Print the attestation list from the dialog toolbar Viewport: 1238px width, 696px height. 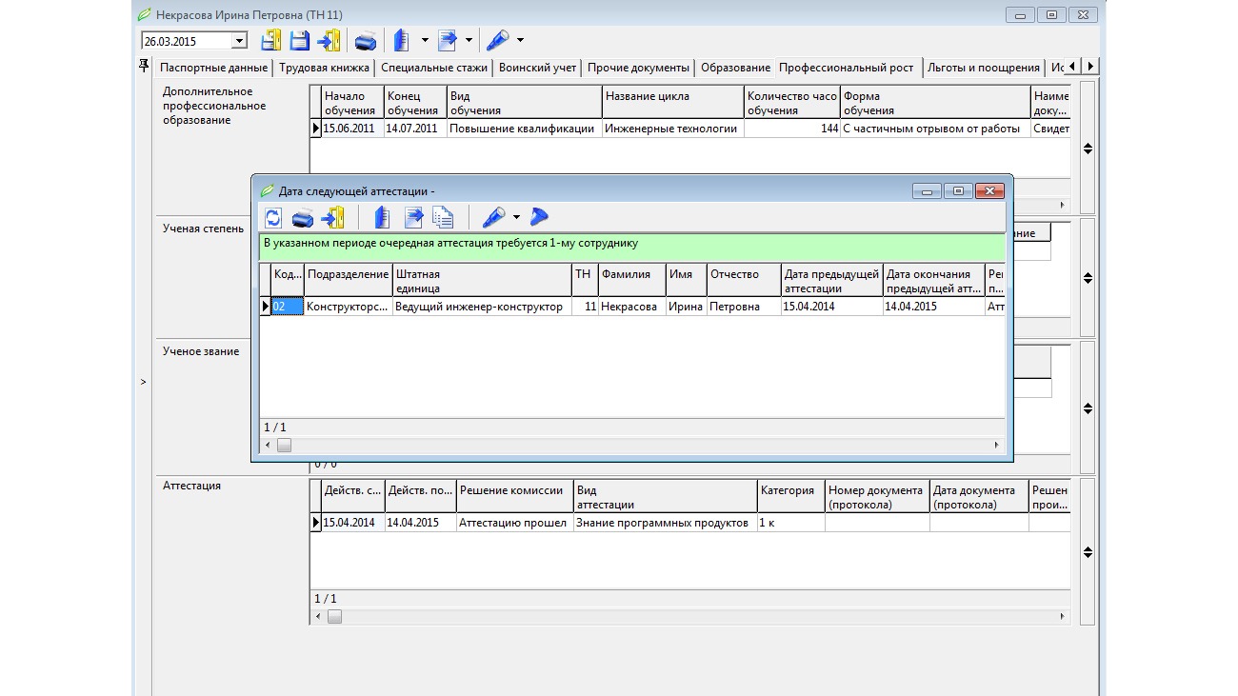tap(303, 218)
